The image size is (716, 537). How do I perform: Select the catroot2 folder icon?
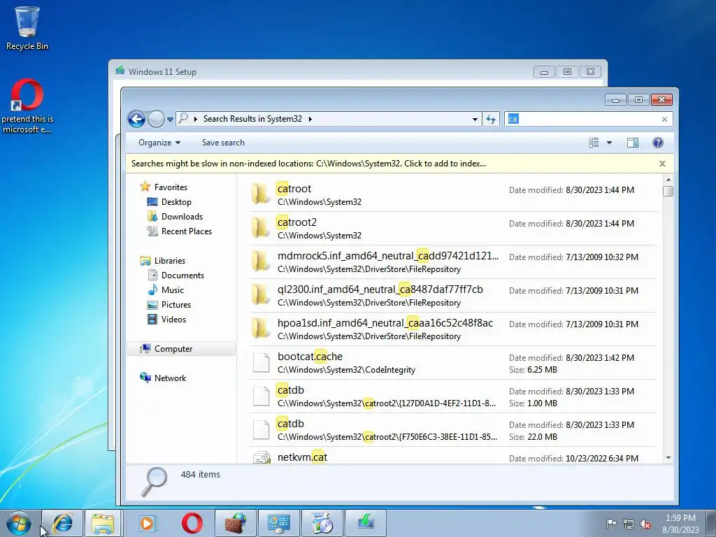(261, 228)
